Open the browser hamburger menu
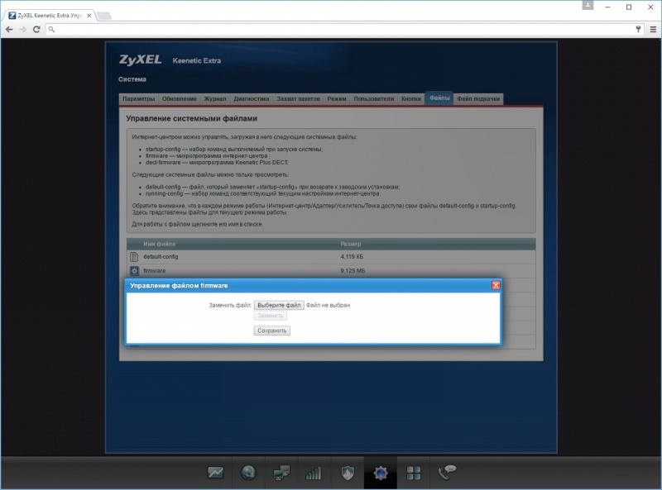 [x=650, y=29]
